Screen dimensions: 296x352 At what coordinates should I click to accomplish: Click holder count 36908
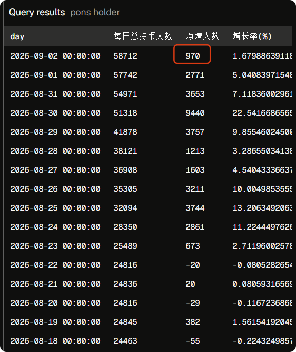click(125, 170)
